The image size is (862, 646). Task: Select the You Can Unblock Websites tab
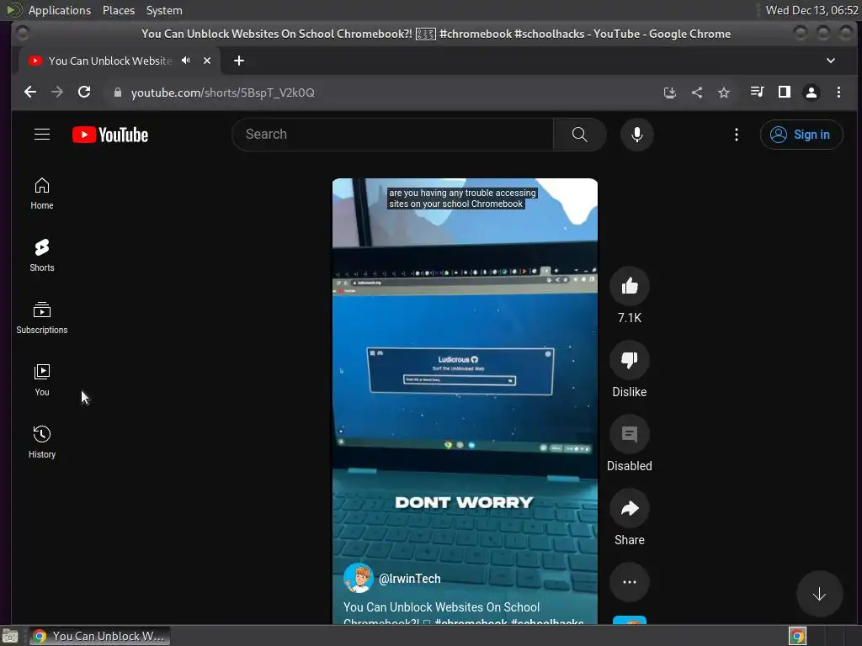[109, 61]
